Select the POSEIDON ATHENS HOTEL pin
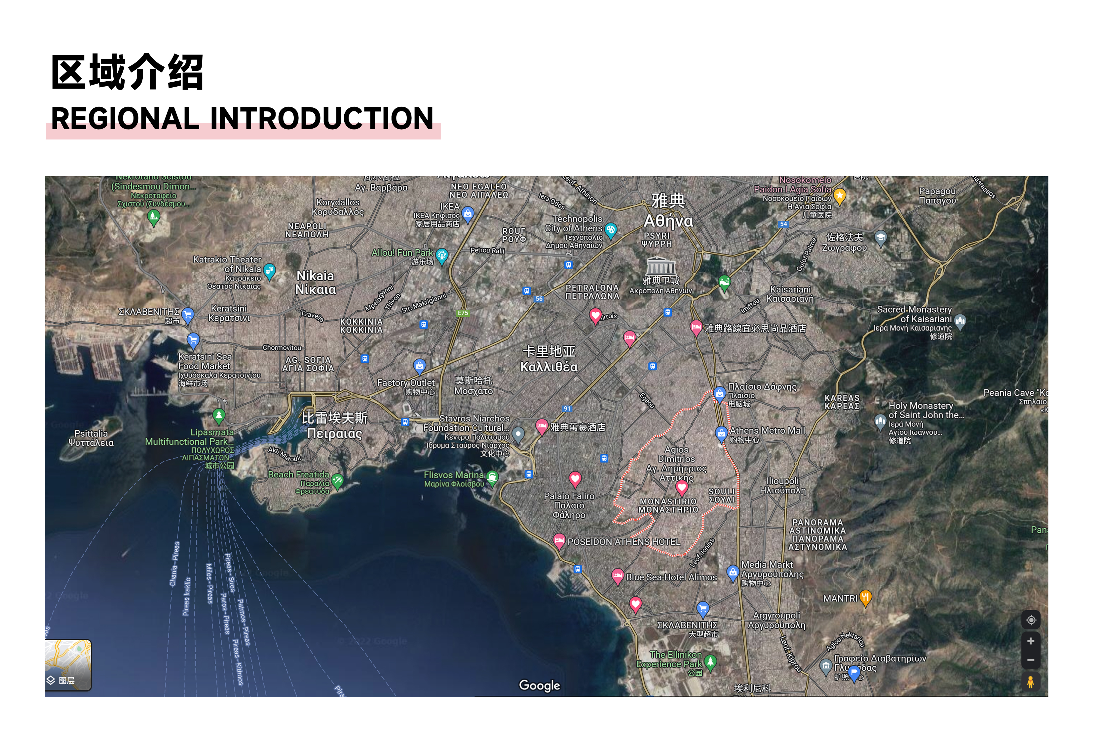The width and height of the screenshot is (1093, 748). coord(559,540)
